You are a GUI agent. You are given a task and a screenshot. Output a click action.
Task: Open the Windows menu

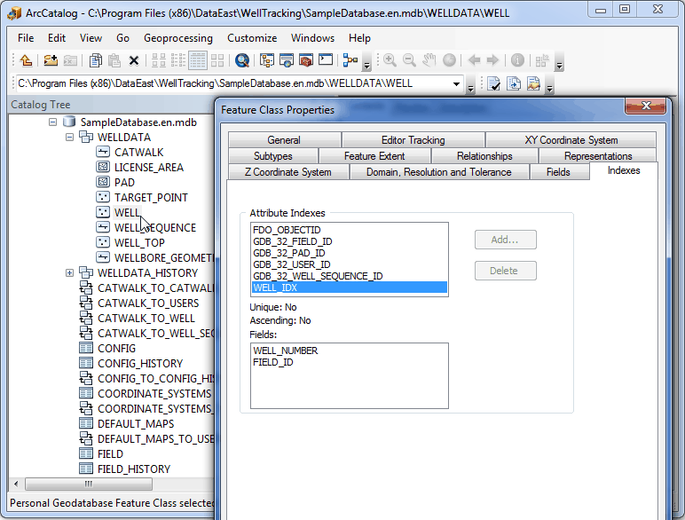(313, 38)
